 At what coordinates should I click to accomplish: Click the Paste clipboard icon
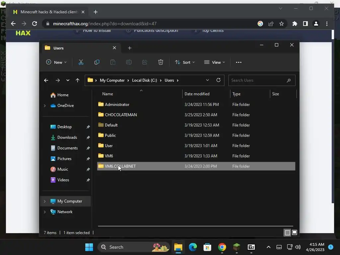point(113,62)
